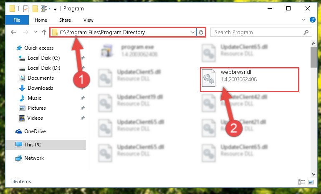Screen dimensions: 321x194
Task: Unpin Videos from Quick access
Action: 83,118
